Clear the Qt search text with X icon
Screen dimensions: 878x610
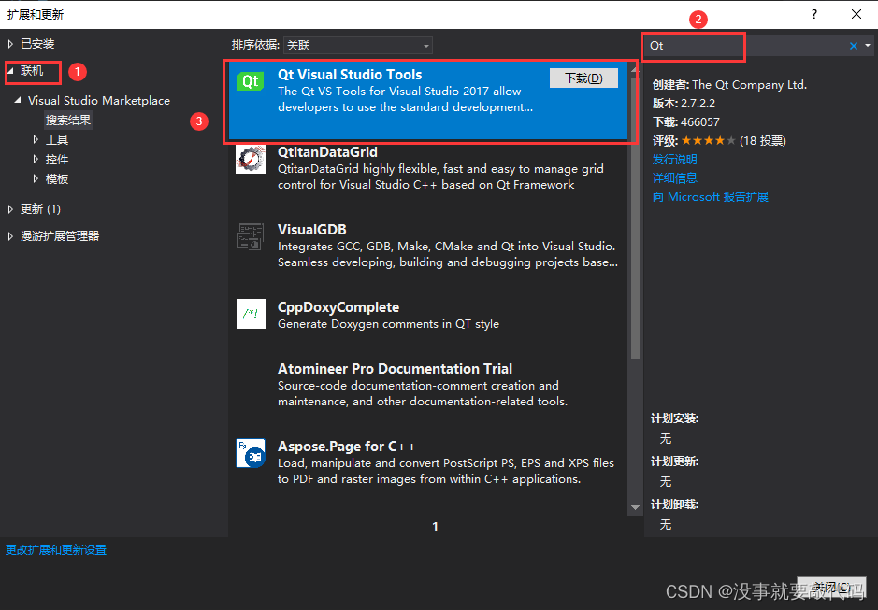point(854,46)
